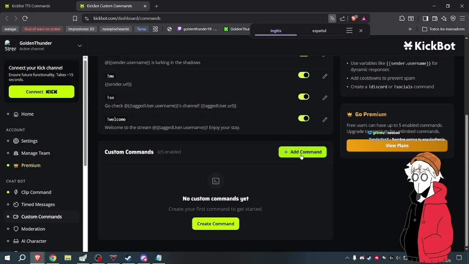Disable the !so command toggle

point(304,97)
